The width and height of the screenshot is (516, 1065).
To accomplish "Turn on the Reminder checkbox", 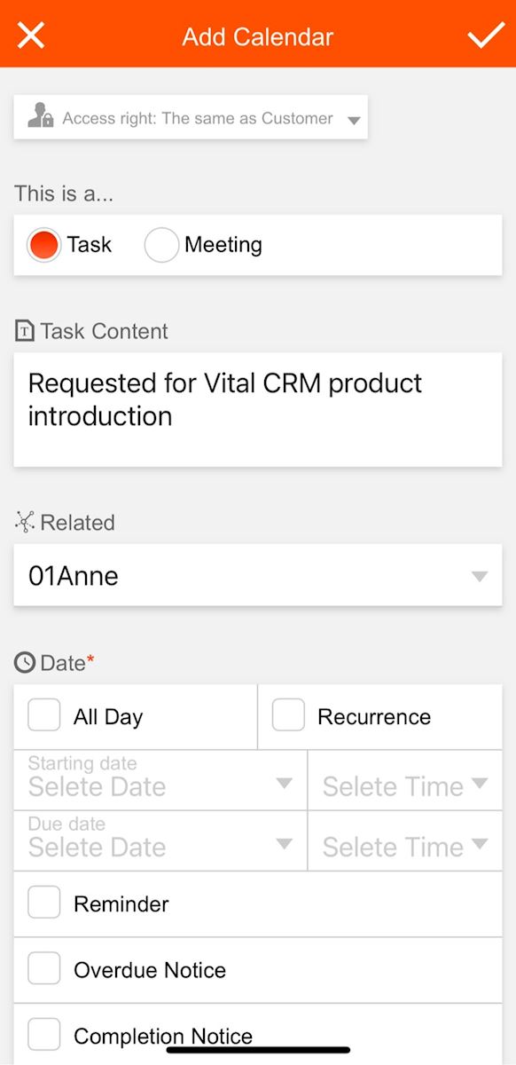I will (44, 902).
